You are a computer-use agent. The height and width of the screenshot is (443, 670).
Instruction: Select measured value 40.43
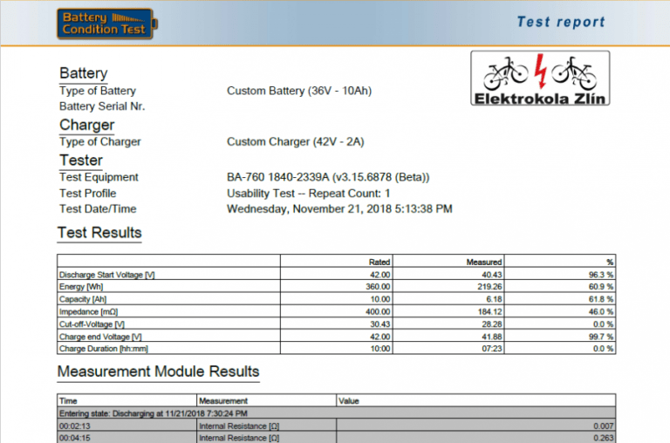point(492,275)
